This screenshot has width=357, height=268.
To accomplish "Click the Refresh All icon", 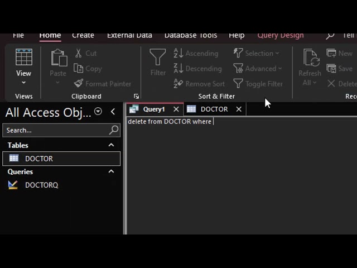I will click(311, 58).
